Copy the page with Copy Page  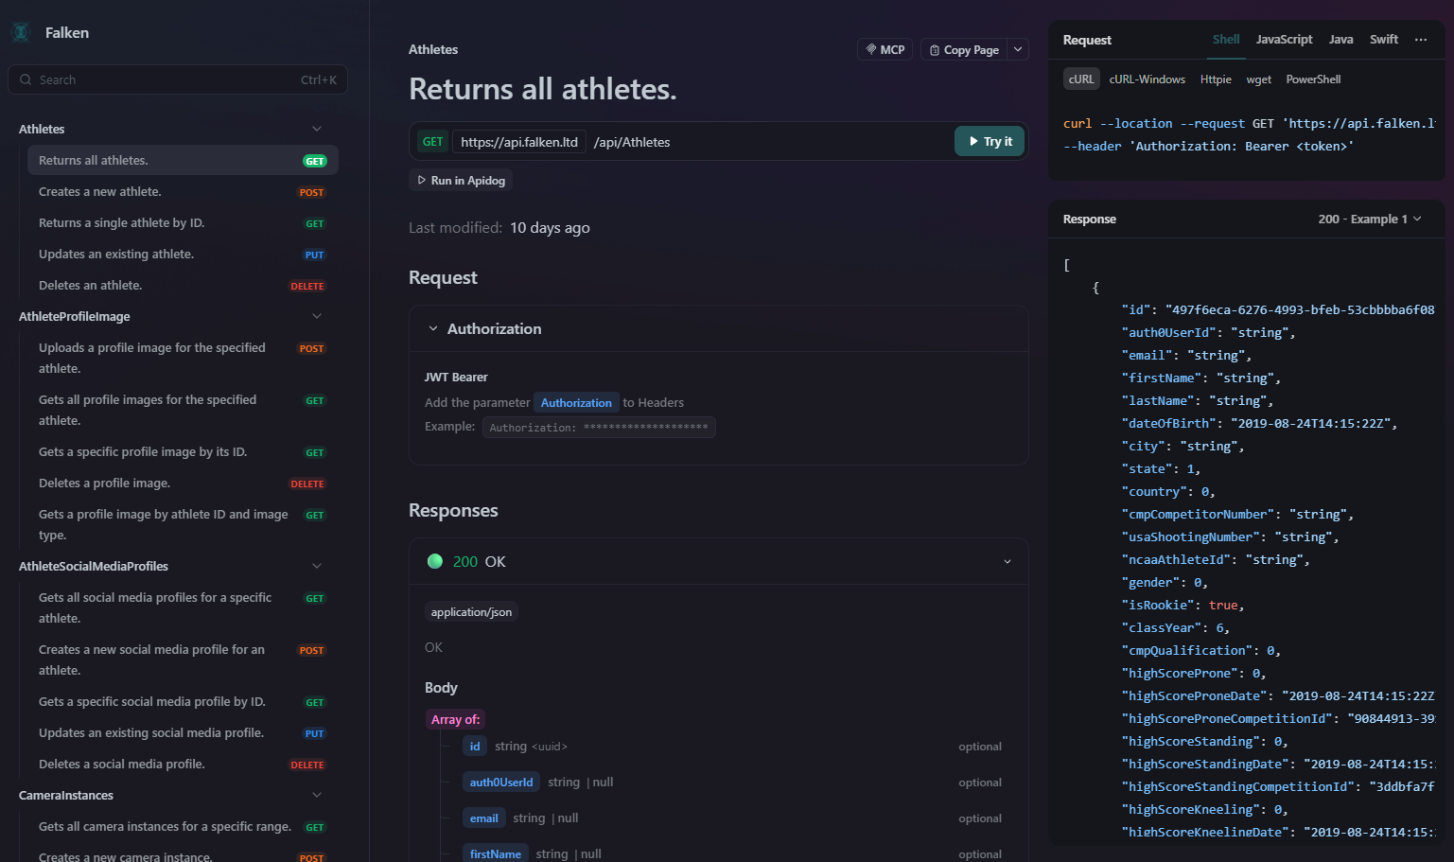[964, 50]
